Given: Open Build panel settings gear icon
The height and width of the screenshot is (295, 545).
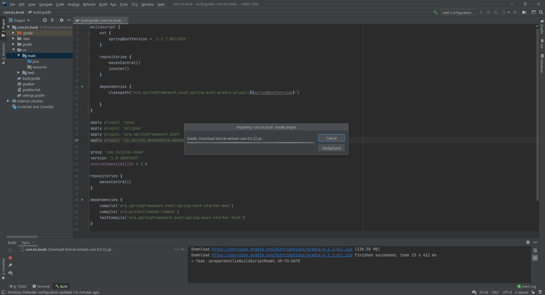Looking at the screenshot, I should tap(528, 242).
